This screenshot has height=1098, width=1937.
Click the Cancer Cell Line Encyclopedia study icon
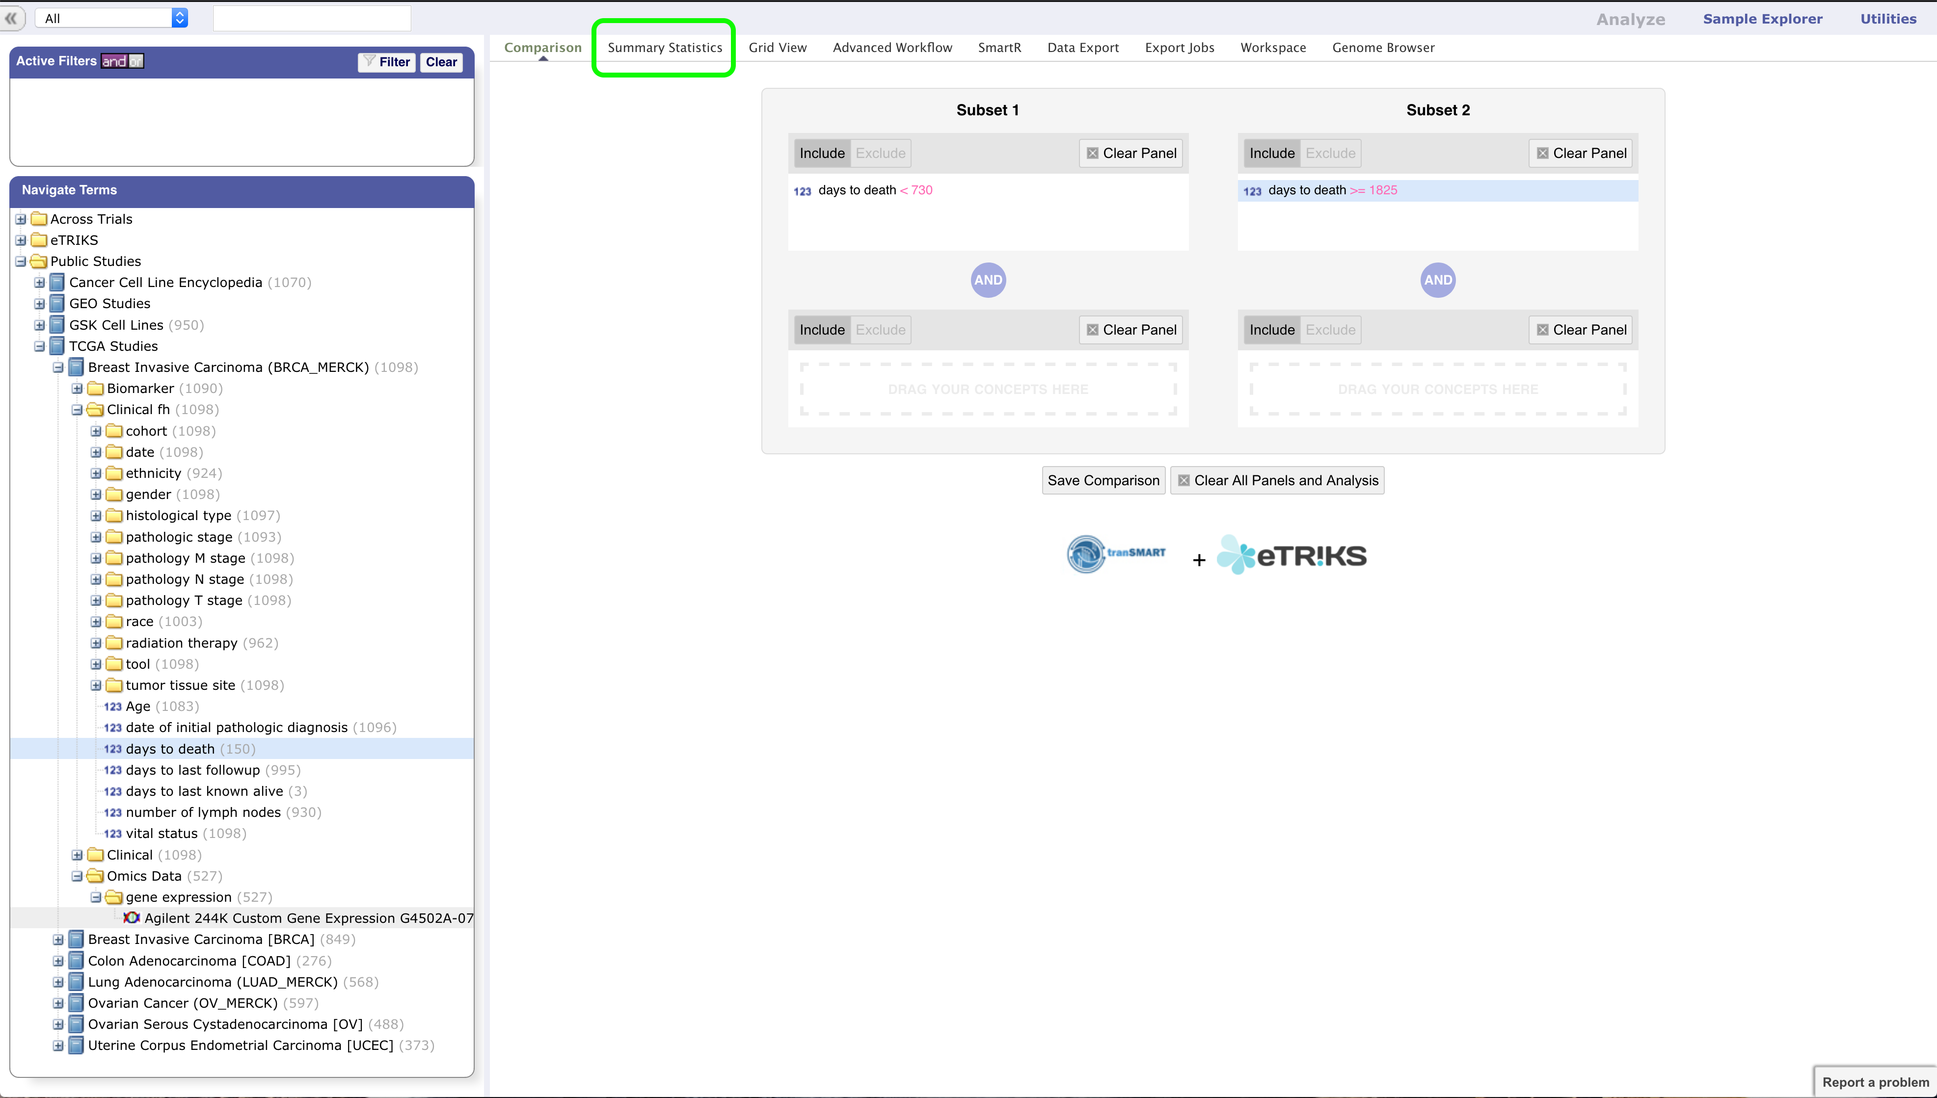[x=57, y=283]
